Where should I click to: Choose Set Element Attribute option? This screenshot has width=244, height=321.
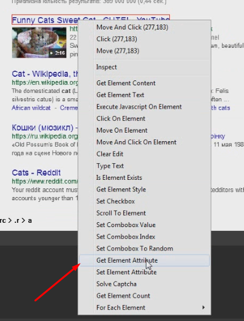coord(145,273)
